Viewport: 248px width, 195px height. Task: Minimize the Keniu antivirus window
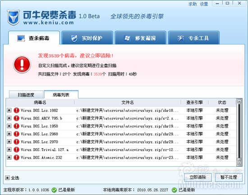tap(217, 3)
